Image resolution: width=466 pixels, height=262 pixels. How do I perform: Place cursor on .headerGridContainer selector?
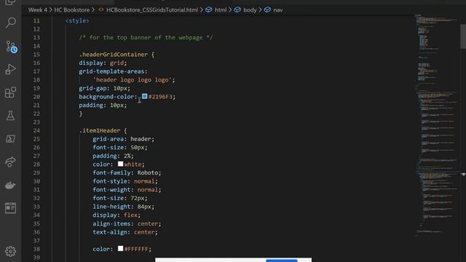[x=114, y=55]
